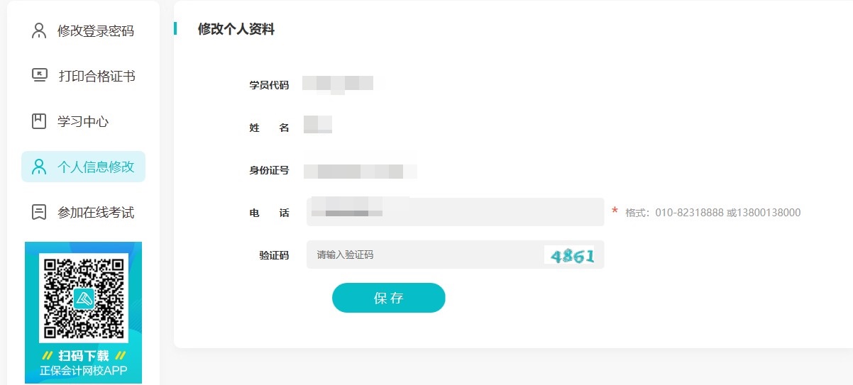Click the 扫码下载 banner text
The height and width of the screenshot is (385, 853).
click(x=83, y=356)
